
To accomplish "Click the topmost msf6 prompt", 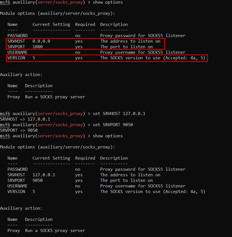I will [5, 2].
